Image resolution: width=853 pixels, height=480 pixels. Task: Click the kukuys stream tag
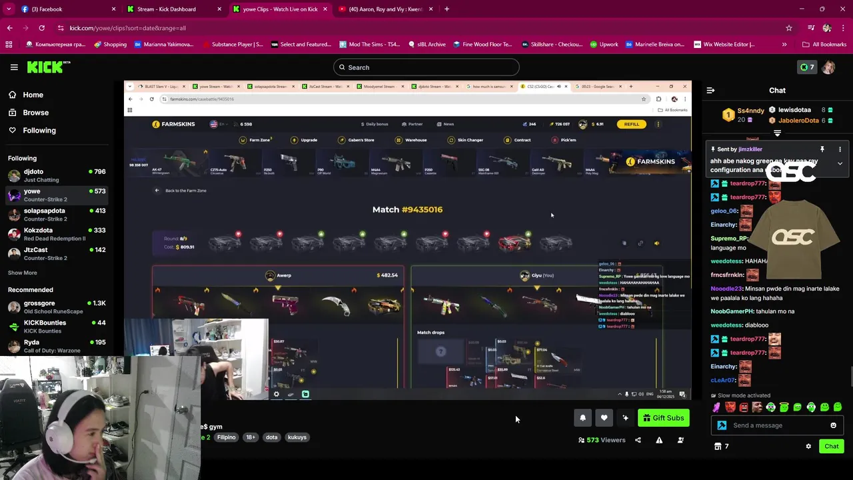pos(297,437)
